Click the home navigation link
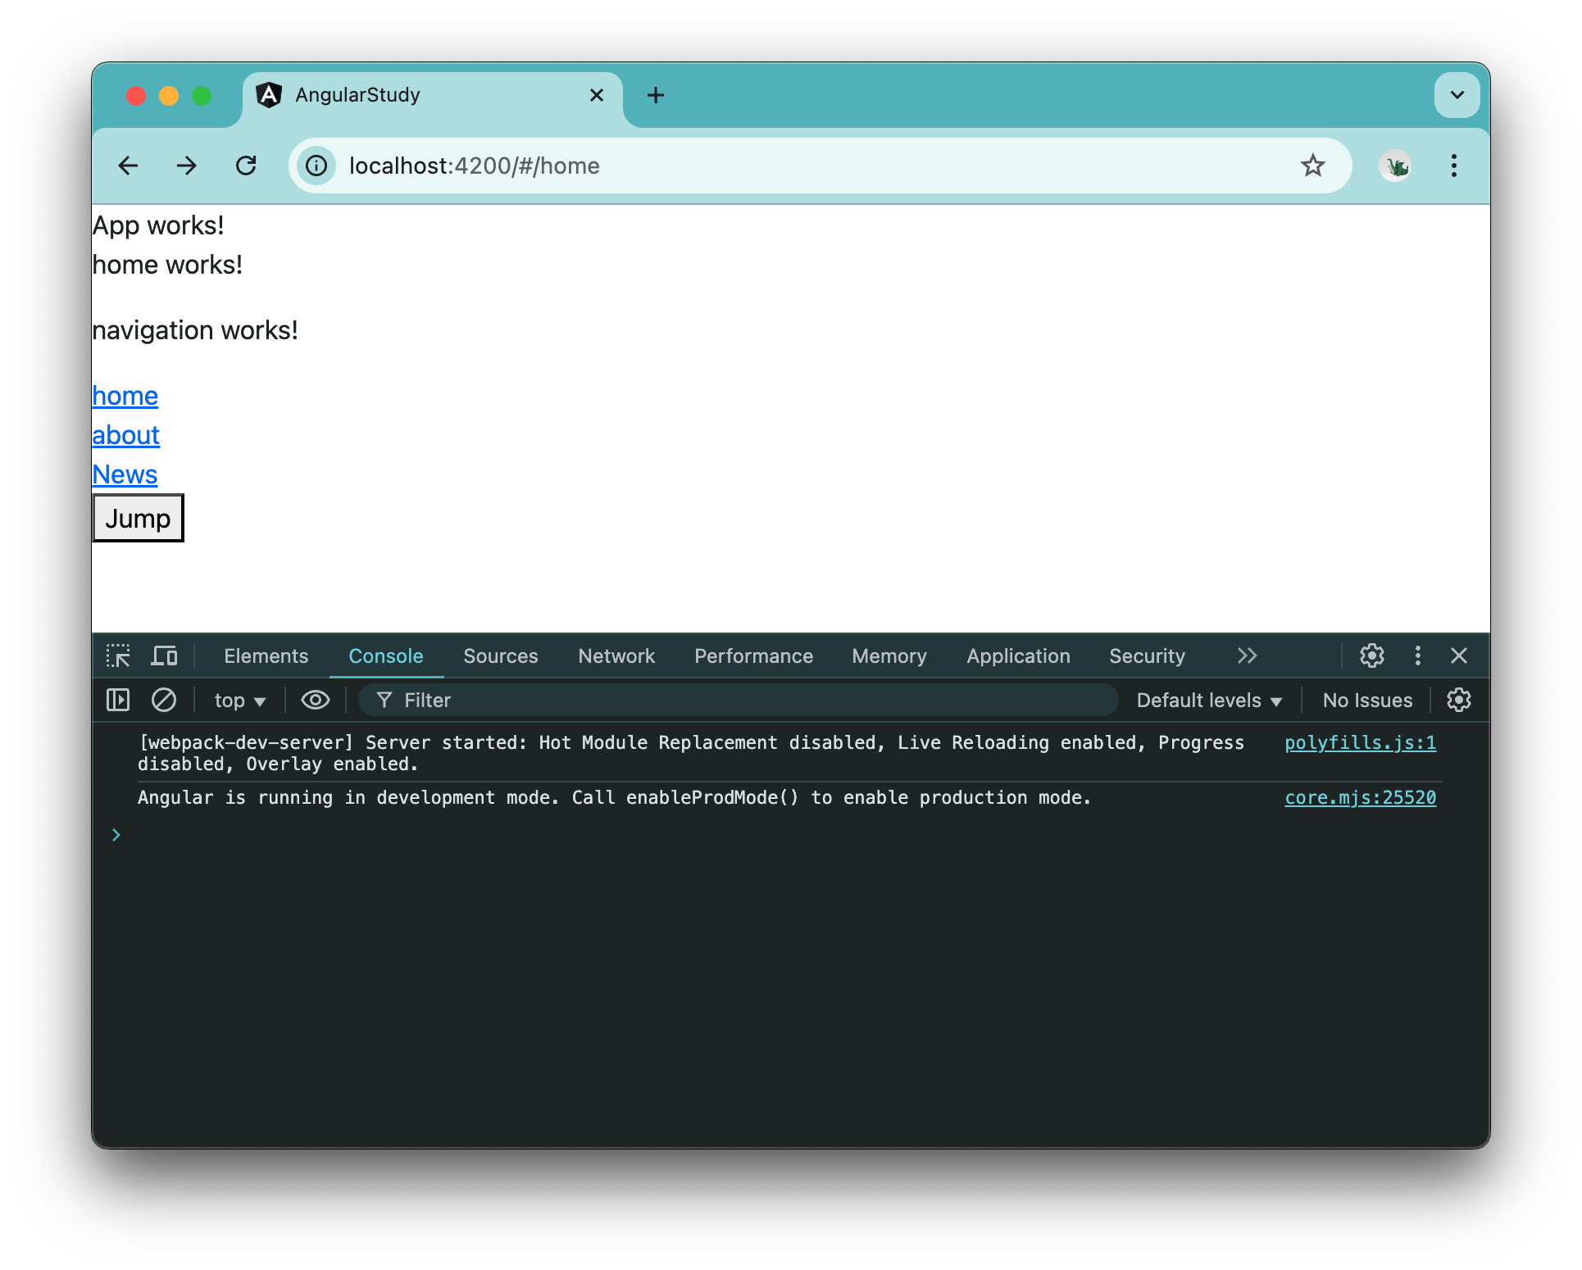This screenshot has width=1582, height=1270. pos(125,395)
